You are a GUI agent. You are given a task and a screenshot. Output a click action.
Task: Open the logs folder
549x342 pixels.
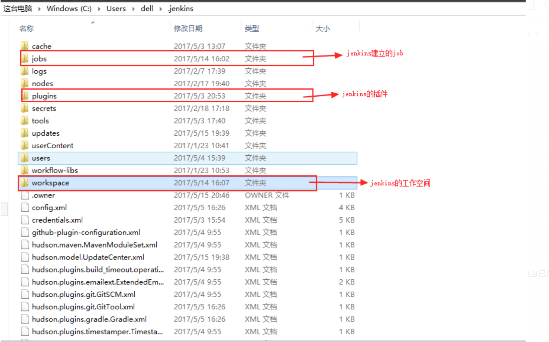click(x=39, y=71)
